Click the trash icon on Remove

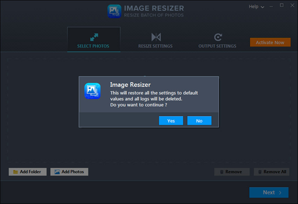click(222, 172)
